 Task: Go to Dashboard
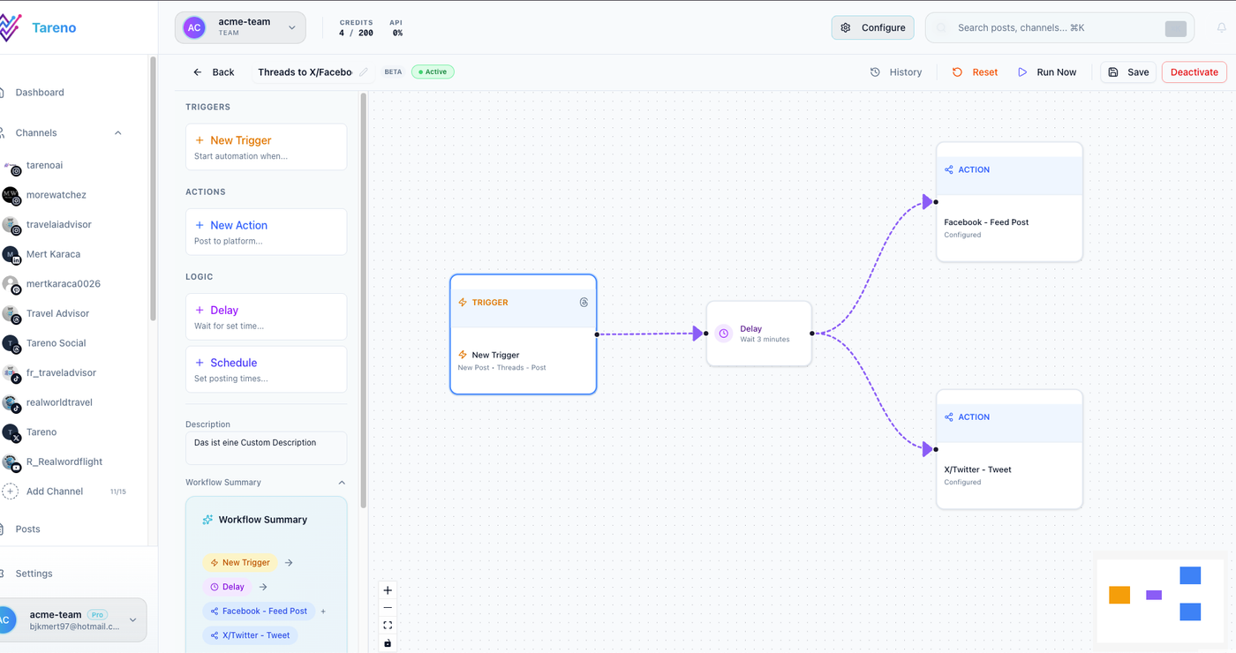click(40, 93)
